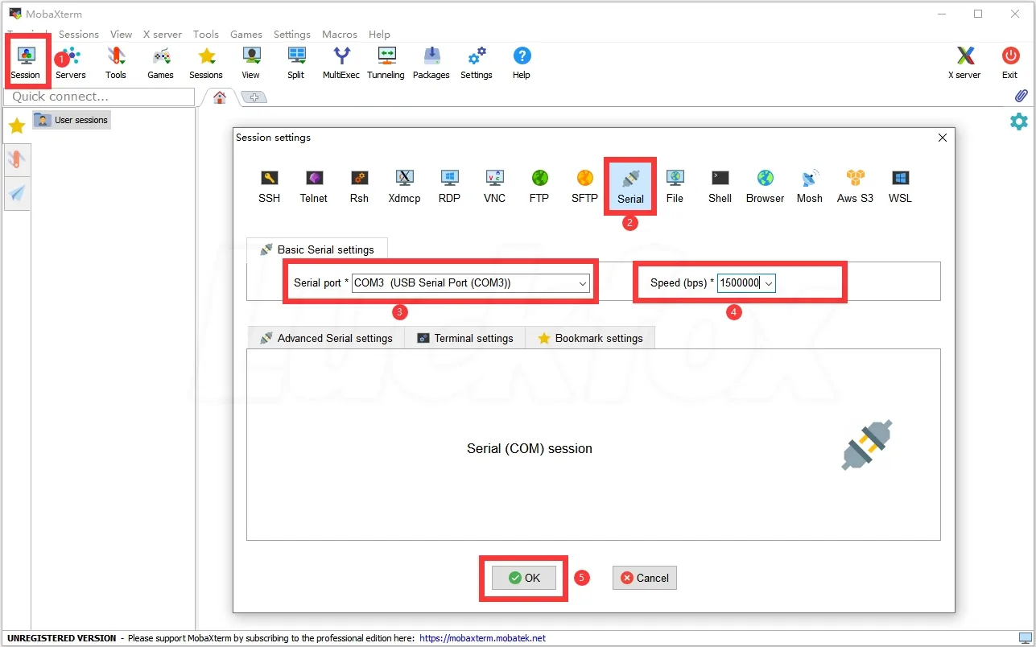Select the Shell session type

coord(720,187)
